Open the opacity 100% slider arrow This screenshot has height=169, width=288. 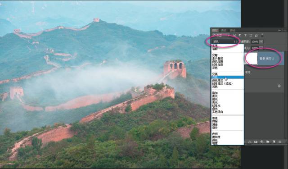[x=261, y=41]
